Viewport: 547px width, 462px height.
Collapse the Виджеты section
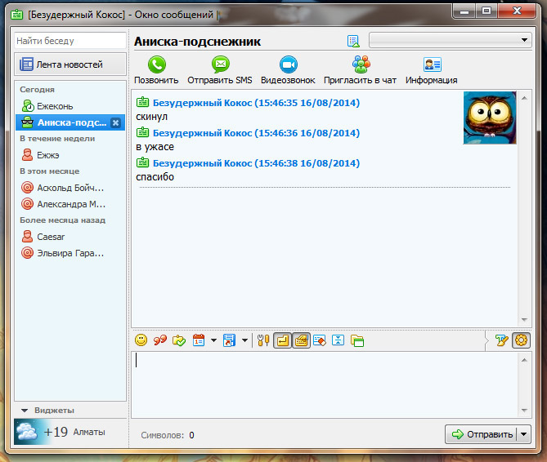click(x=25, y=411)
